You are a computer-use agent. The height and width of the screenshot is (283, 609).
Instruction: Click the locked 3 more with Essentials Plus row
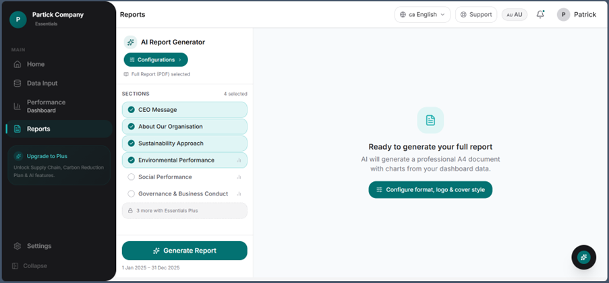(185, 211)
